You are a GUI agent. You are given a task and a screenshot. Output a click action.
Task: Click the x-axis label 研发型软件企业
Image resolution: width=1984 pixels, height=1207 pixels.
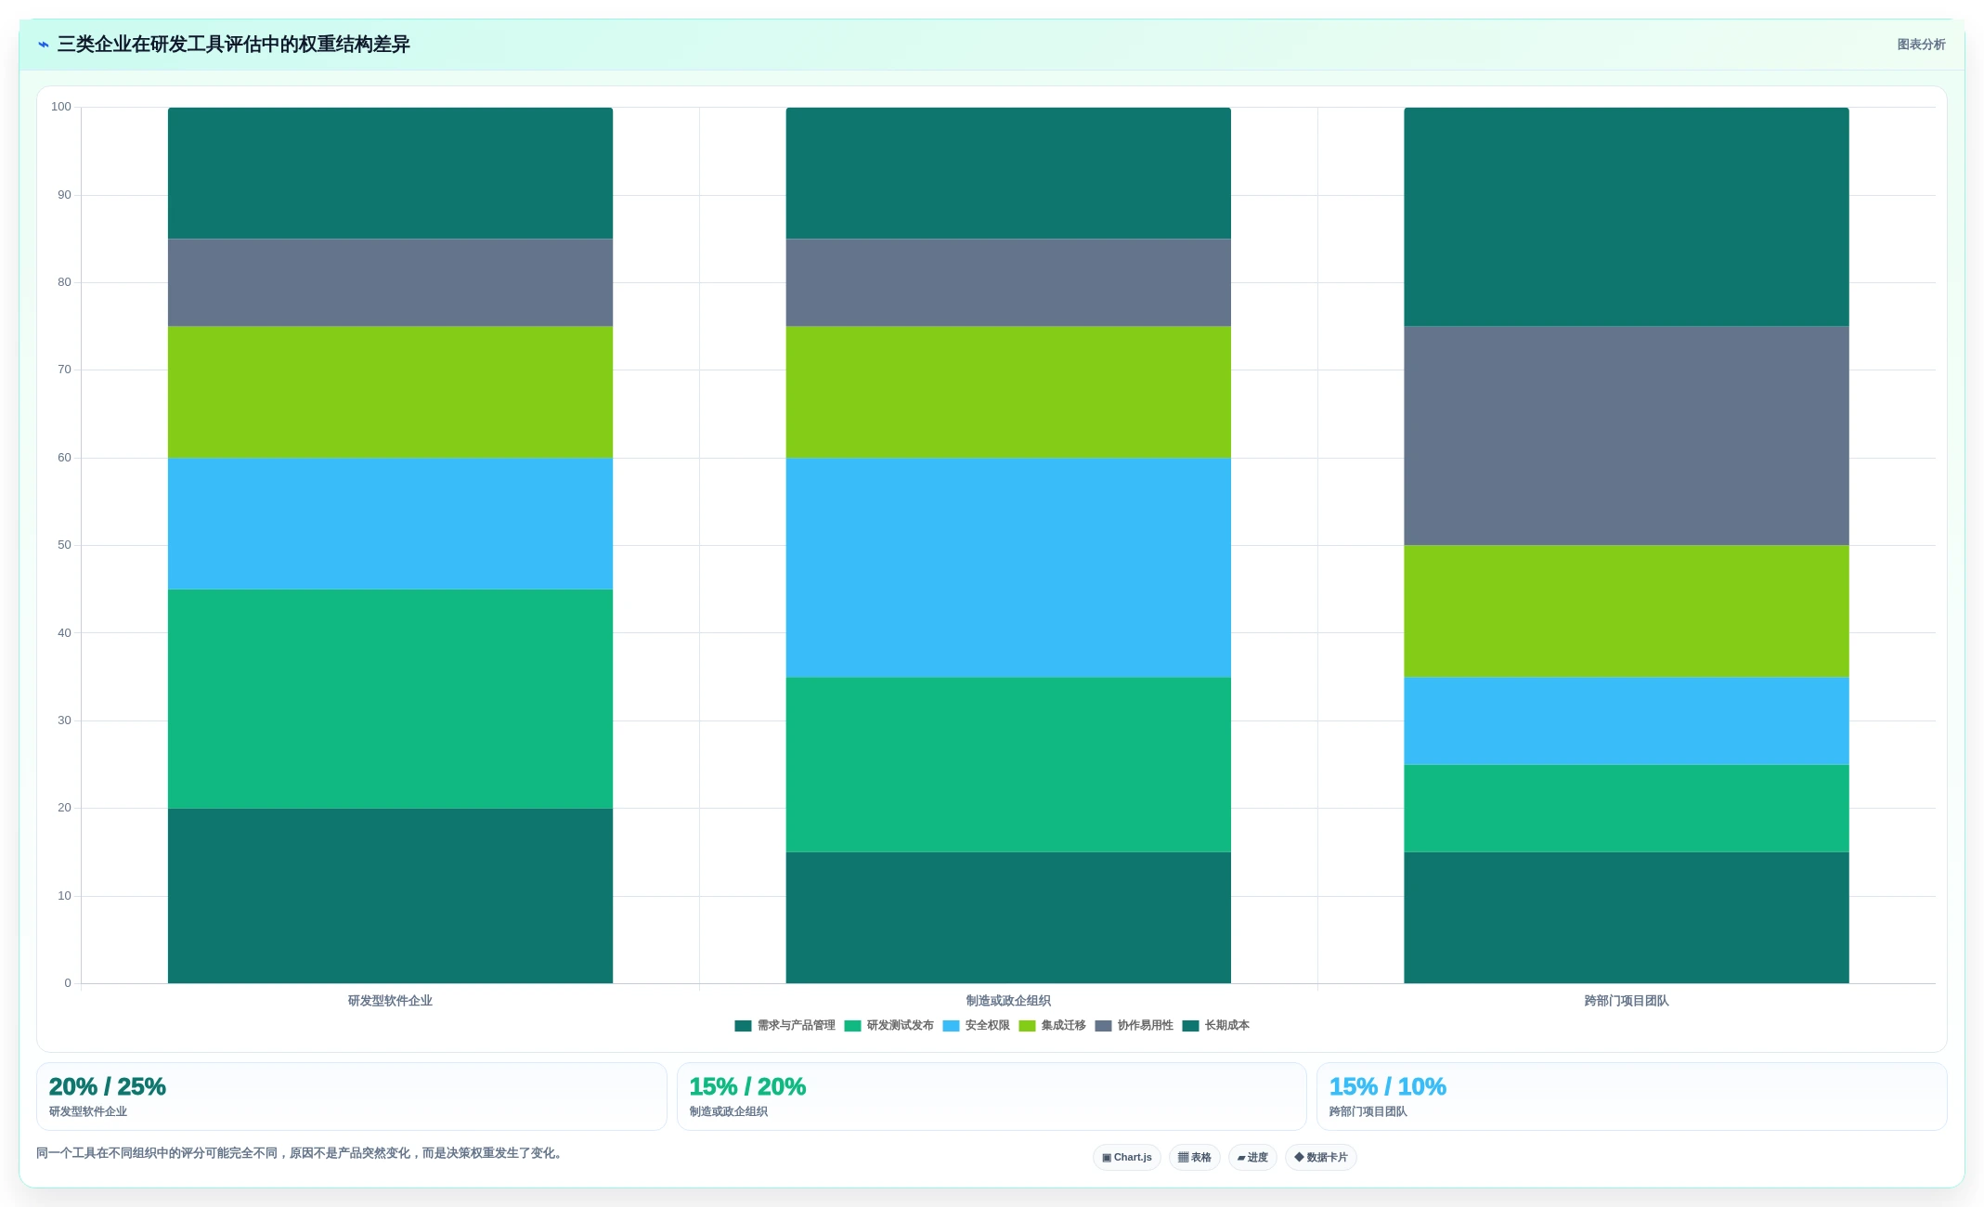[390, 1001]
